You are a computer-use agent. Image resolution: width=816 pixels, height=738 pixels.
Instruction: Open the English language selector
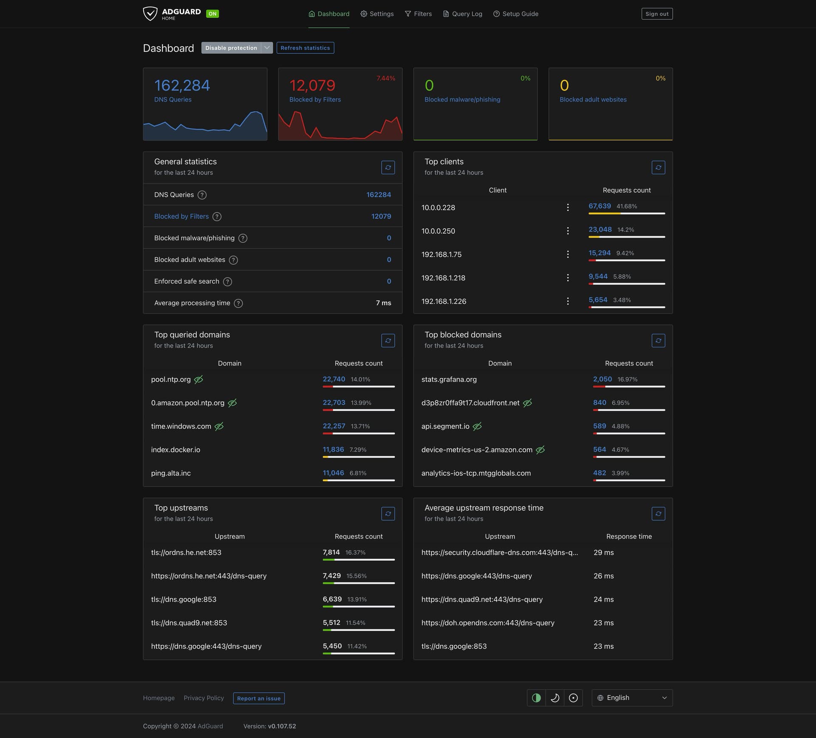632,698
